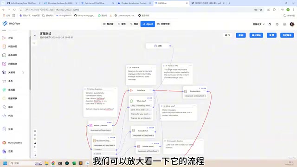Click the Windows Start button
297x167 pixels.
[5, 163]
